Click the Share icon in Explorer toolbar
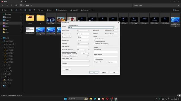The height and width of the screenshot is (101, 181). tap(30, 10)
